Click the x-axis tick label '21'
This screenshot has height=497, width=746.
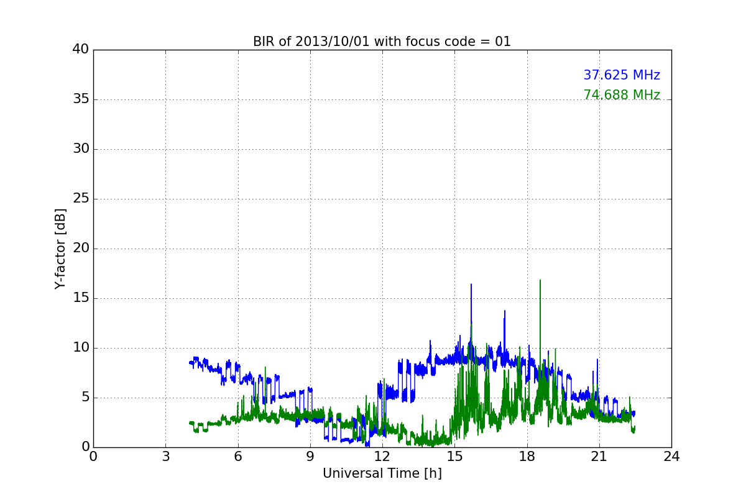coord(599,457)
